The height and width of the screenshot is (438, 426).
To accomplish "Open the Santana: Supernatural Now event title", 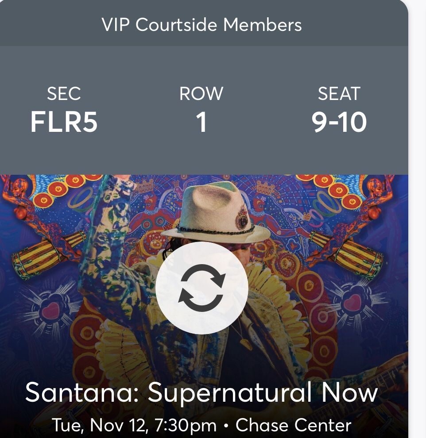I will point(201,392).
